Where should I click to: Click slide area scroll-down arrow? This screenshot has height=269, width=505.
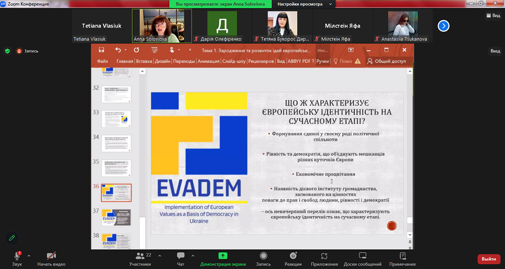[x=410, y=236]
